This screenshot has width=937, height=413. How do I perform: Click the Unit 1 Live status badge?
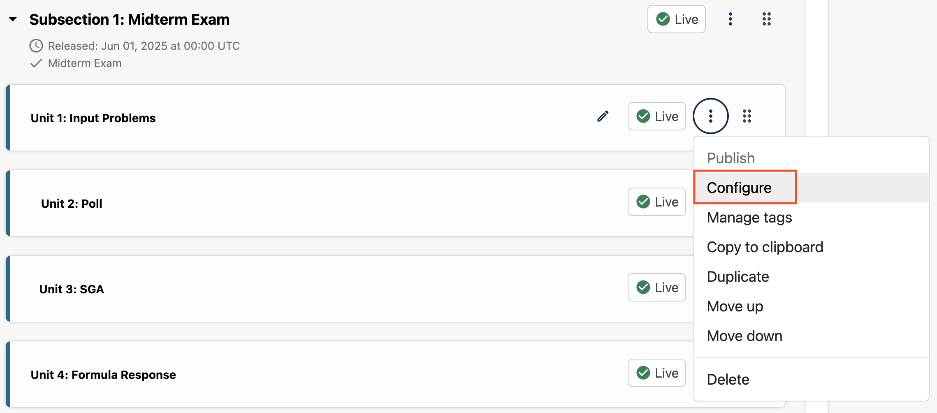click(656, 116)
